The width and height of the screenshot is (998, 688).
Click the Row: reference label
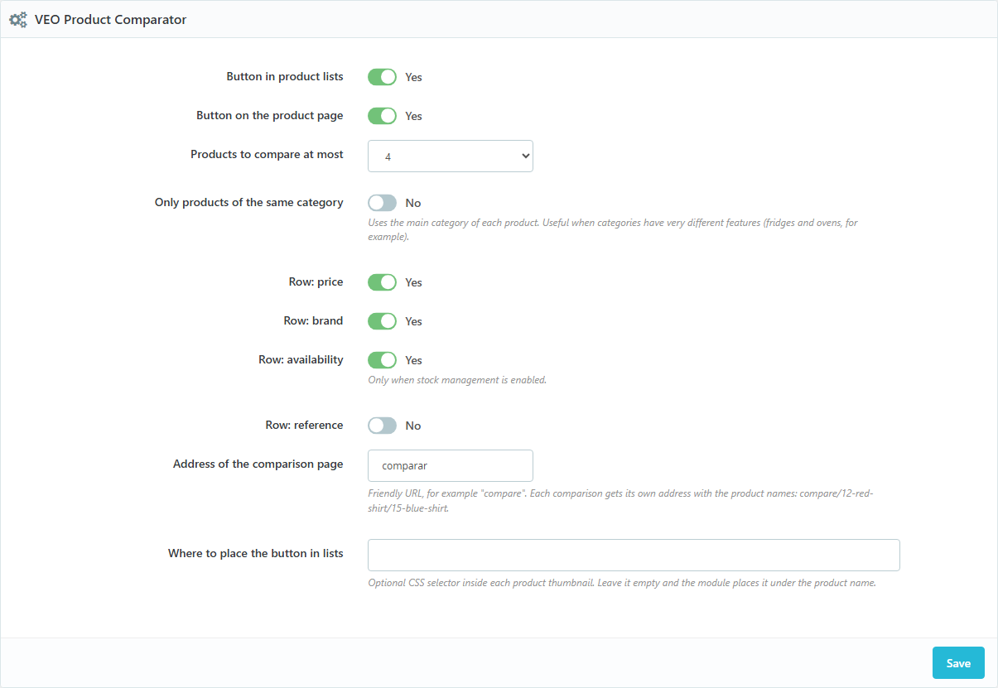tap(304, 425)
